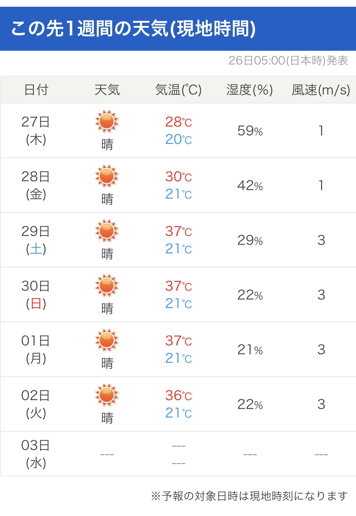The width and height of the screenshot is (356, 516).
Task: Select the 風速(m/s) column header
Action: coord(321,90)
